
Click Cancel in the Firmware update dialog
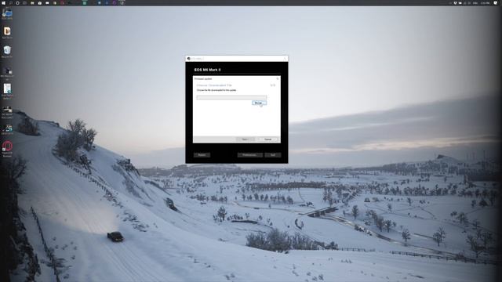pyautogui.click(x=268, y=139)
